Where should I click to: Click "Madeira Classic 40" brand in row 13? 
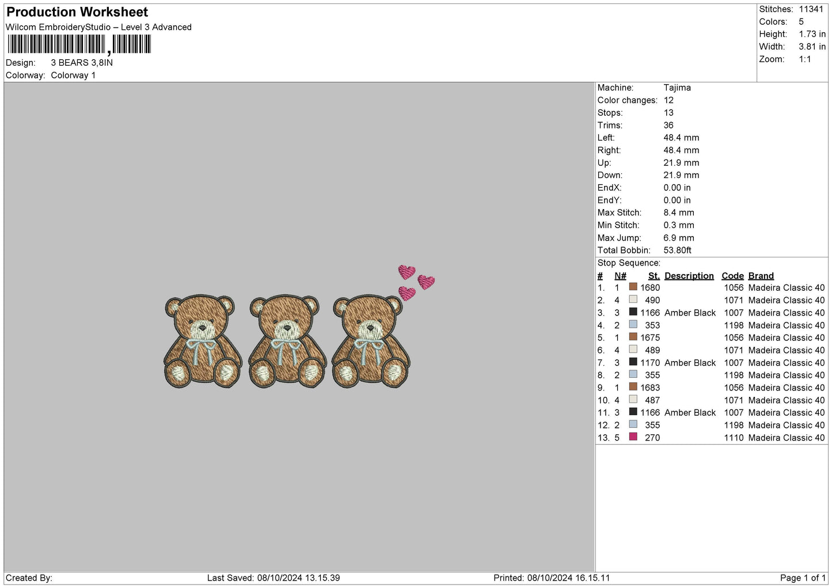pos(787,438)
